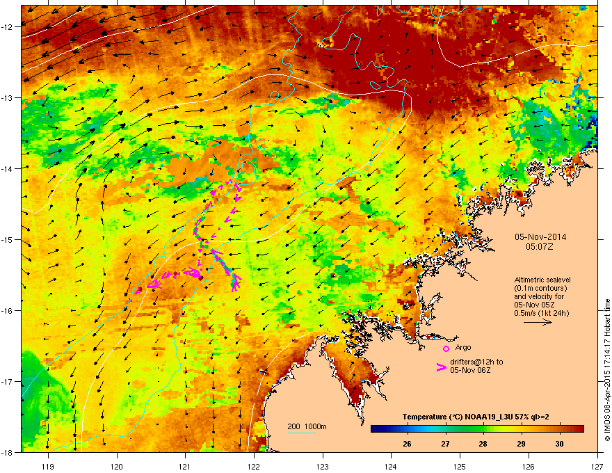Viewport: 612px width, 473px height.
Task: Click the date label 05-Nov-2014
Action: (x=540, y=237)
